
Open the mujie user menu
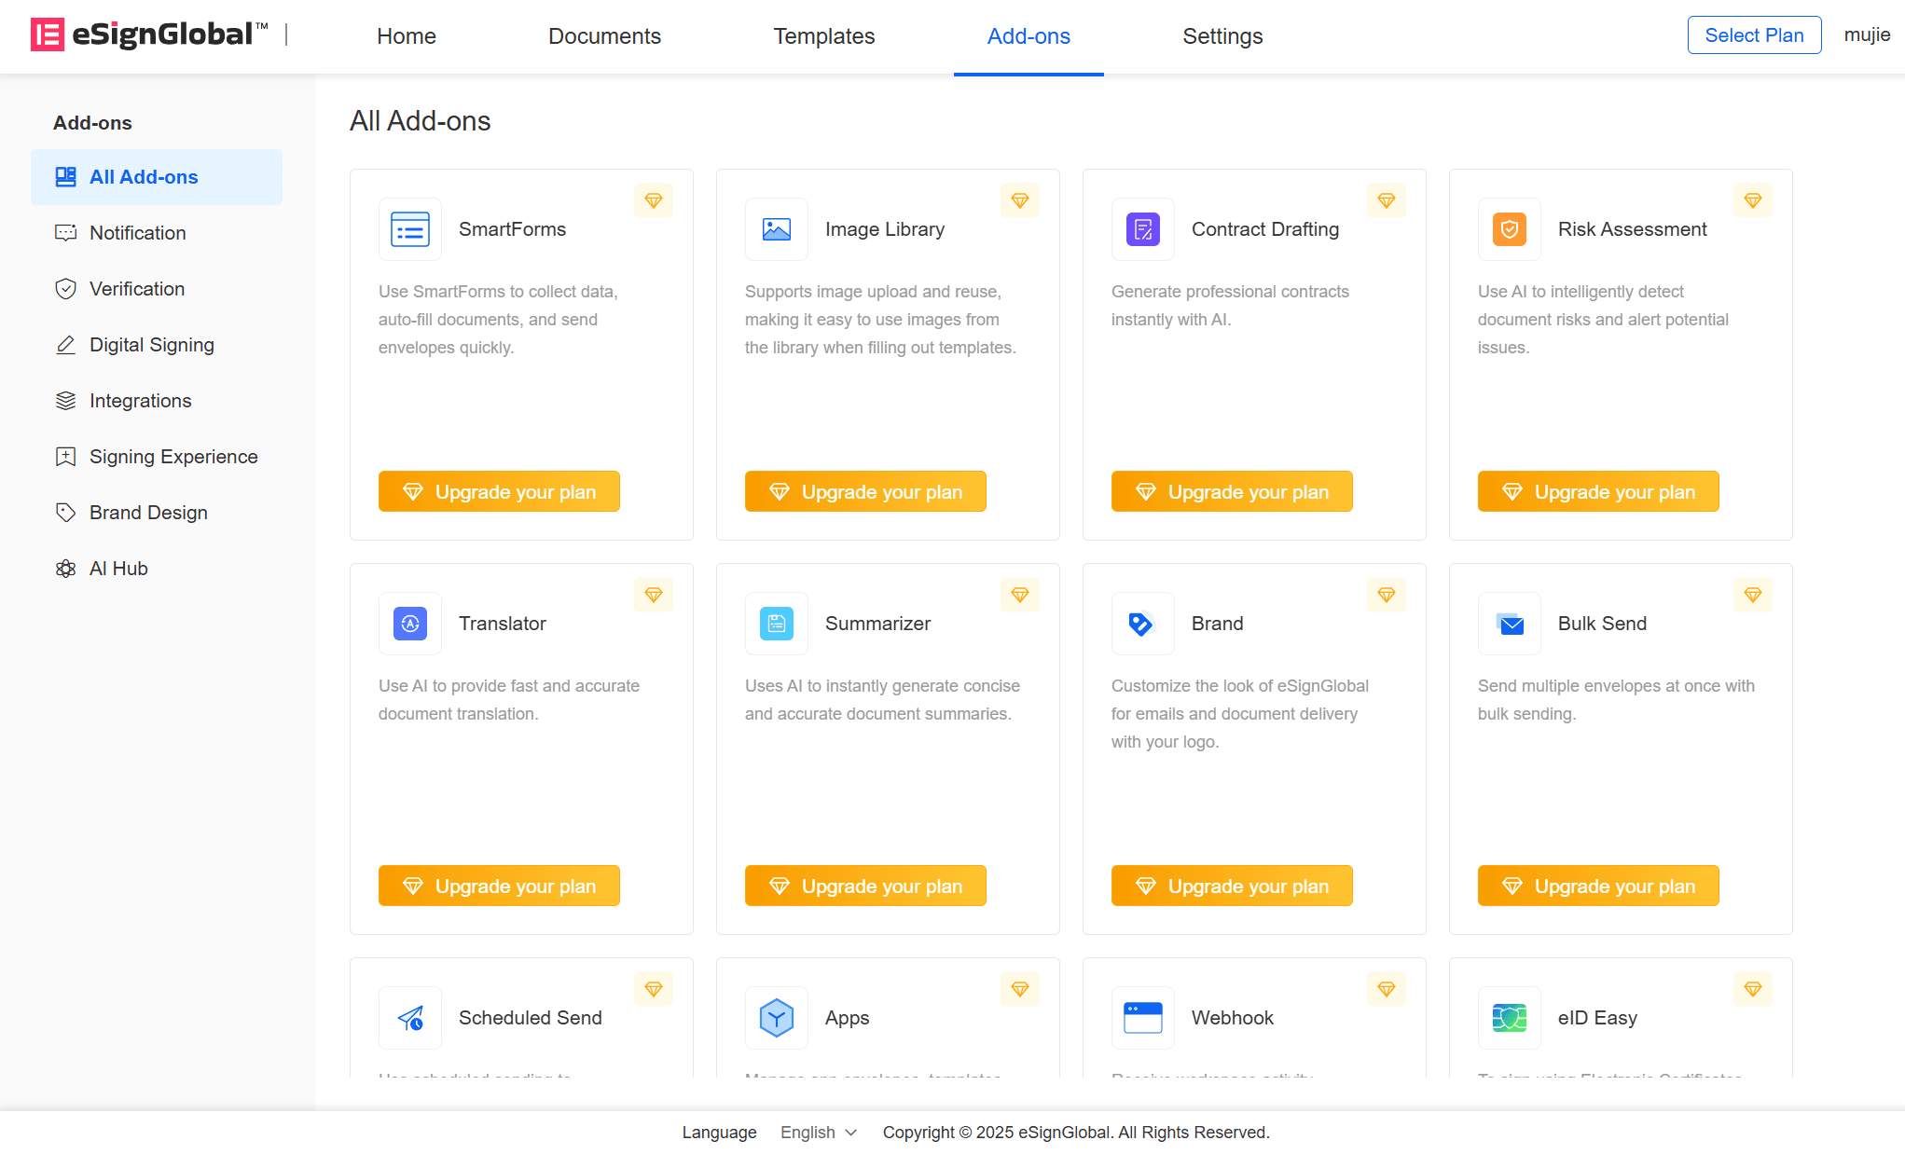[1867, 35]
